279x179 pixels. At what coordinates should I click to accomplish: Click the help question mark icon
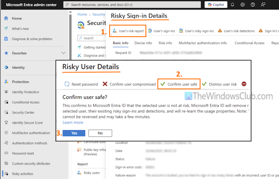click(253, 5)
